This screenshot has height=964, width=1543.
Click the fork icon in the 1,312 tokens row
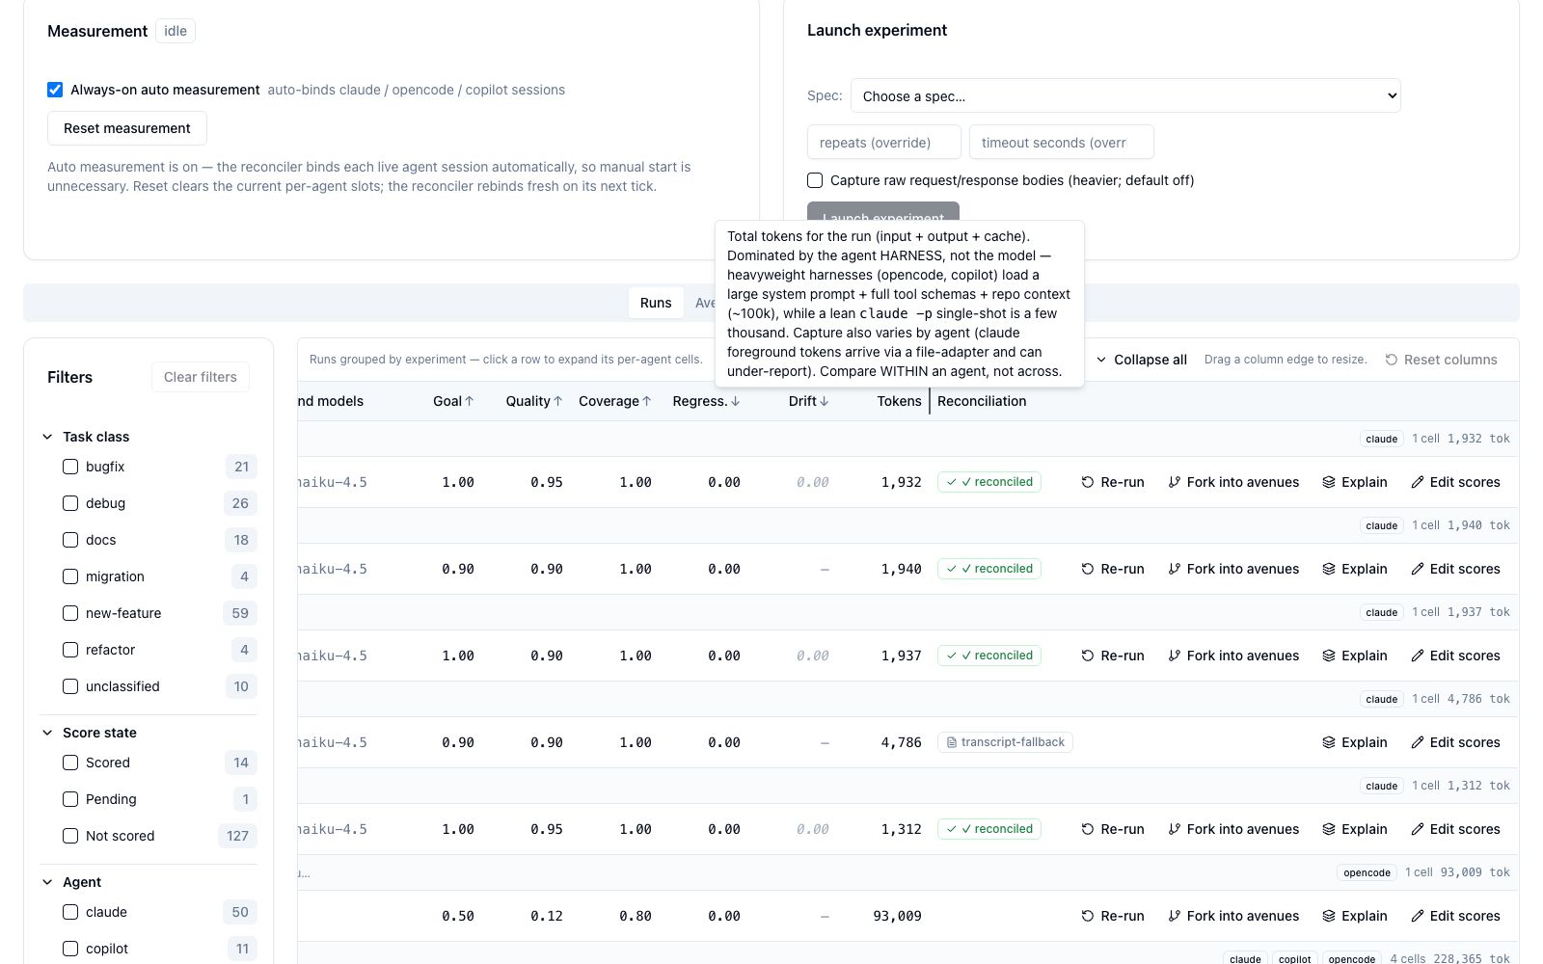click(1174, 829)
